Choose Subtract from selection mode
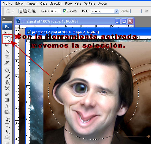The height and width of the screenshot is (144, 151). tap(30, 11)
